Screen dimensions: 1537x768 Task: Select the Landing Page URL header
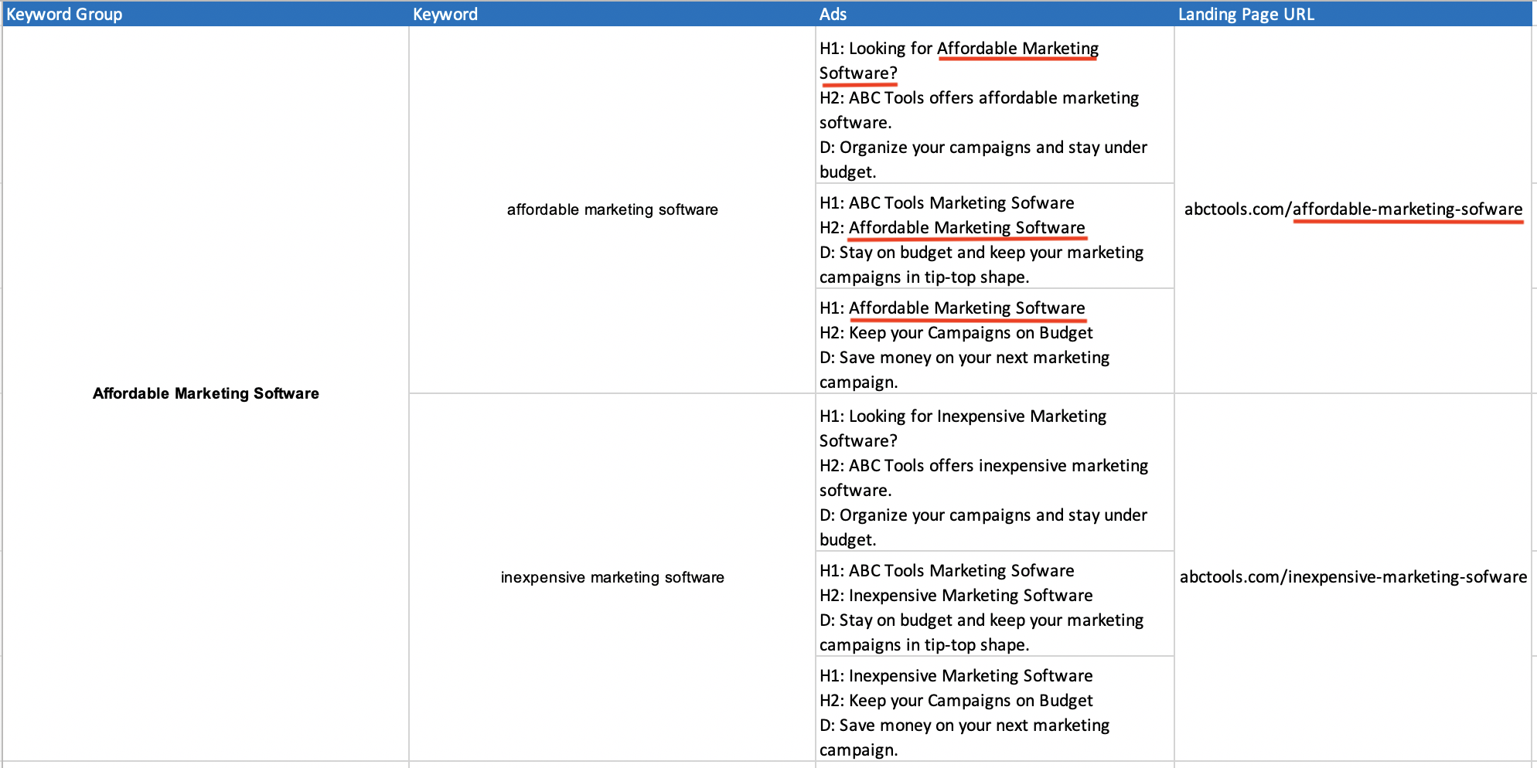(1353, 14)
